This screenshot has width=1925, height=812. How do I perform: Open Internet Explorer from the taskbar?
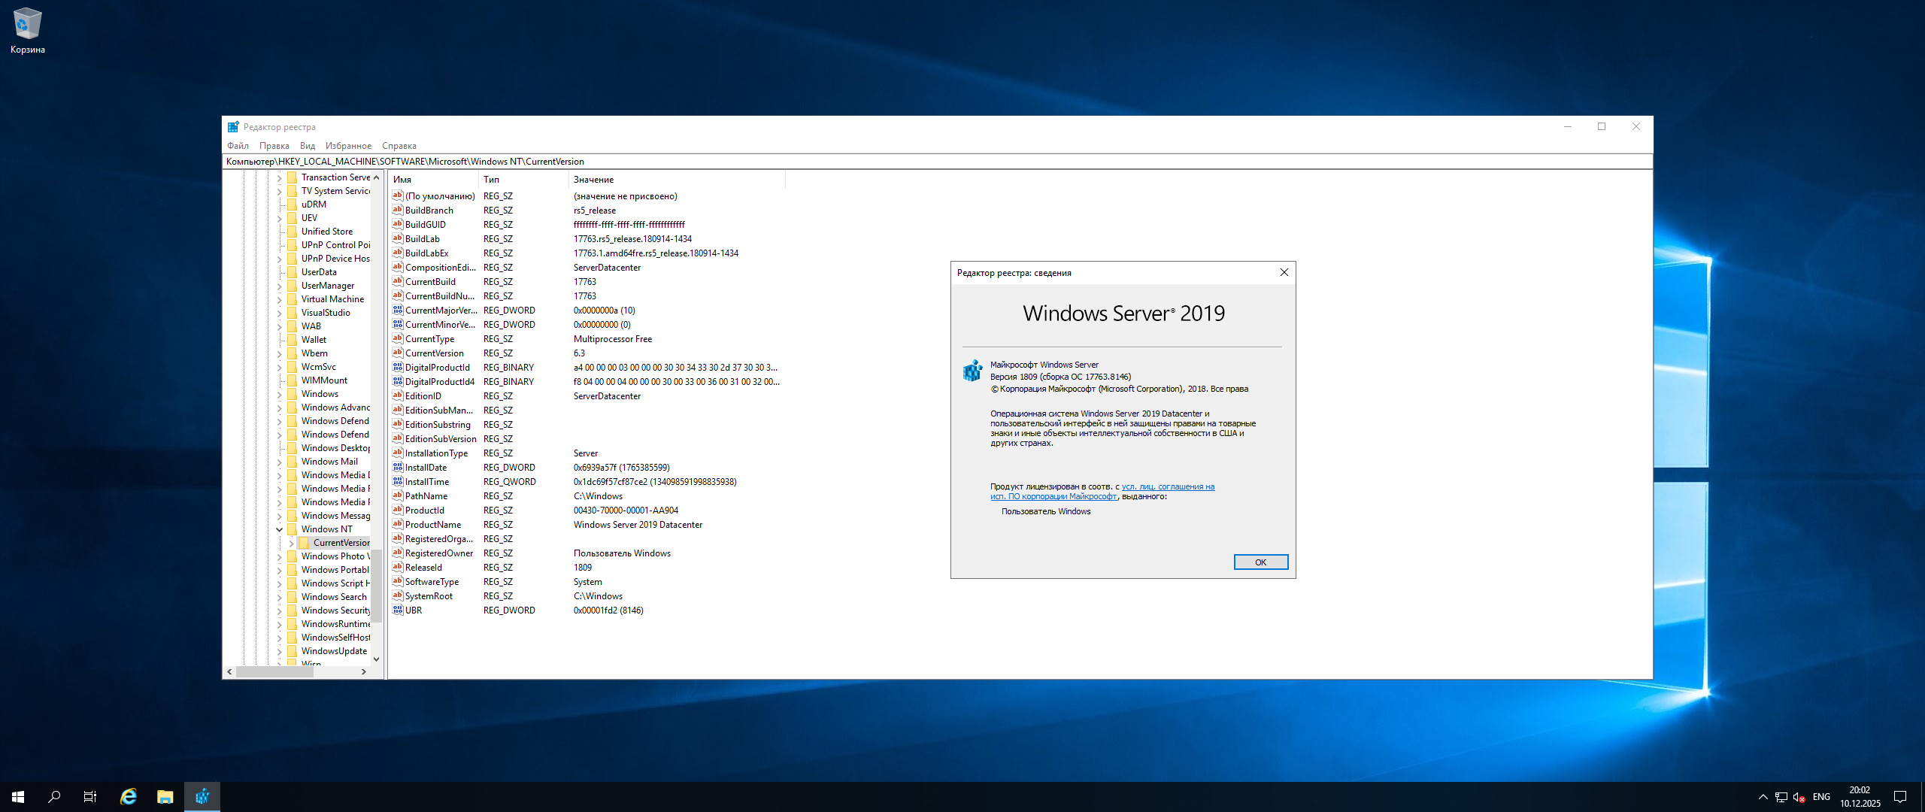(129, 797)
